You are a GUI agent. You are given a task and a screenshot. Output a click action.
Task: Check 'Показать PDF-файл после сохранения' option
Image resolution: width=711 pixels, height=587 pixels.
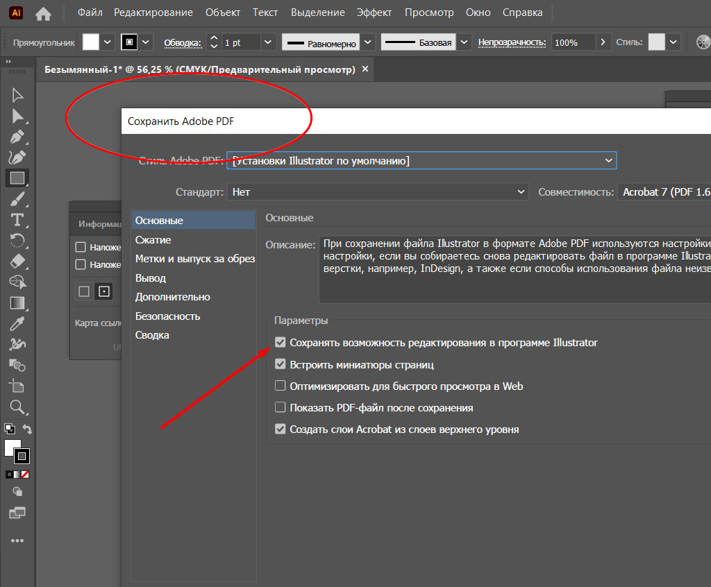pyautogui.click(x=281, y=407)
